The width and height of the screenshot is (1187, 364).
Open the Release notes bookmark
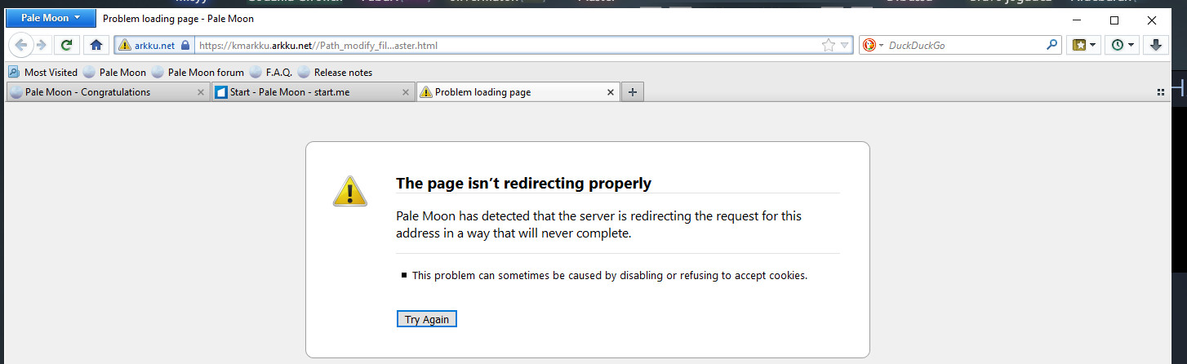pos(335,72)
